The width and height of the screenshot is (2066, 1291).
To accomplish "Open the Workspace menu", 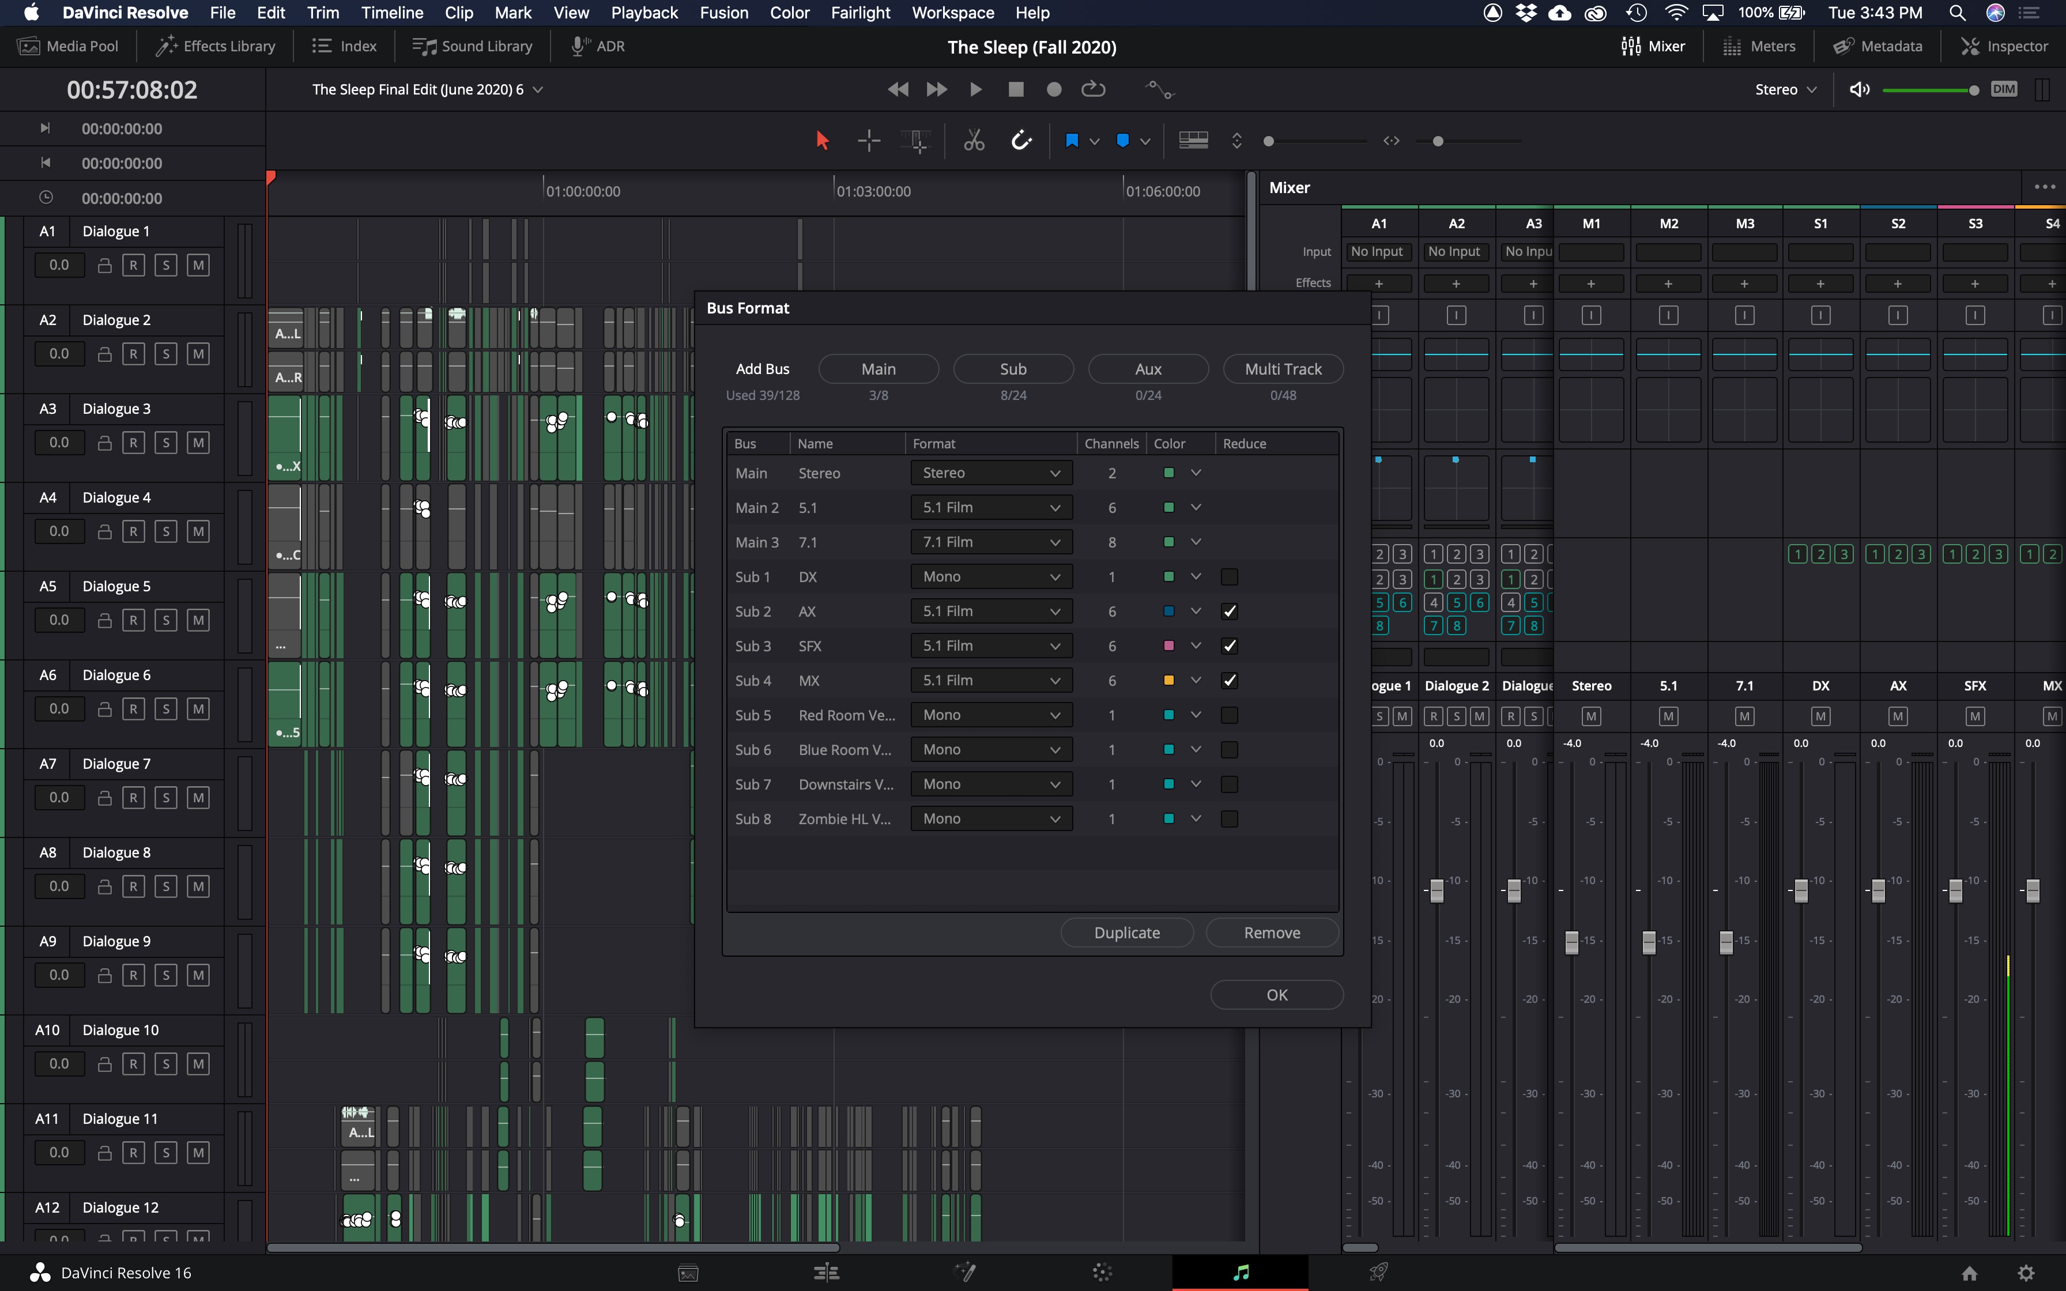I will [952, 13].
